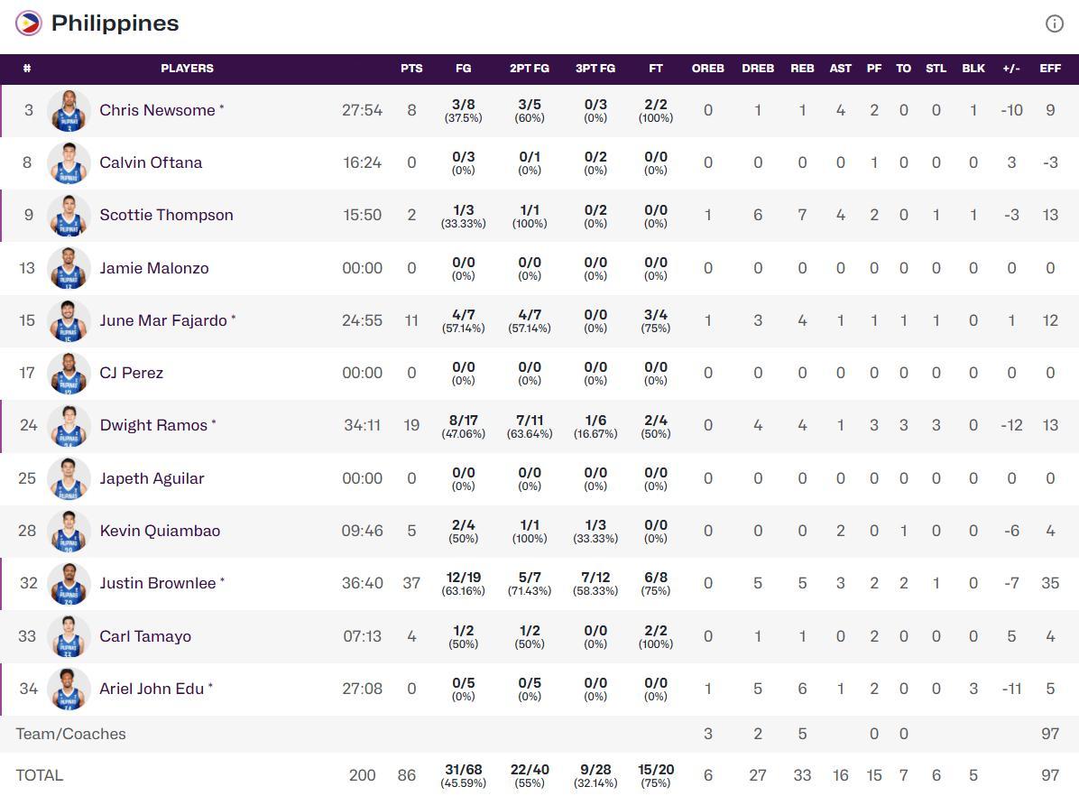Open Scottie Thompson's player photo
This screenshot has width=1079, height=796.
(69, 216)
